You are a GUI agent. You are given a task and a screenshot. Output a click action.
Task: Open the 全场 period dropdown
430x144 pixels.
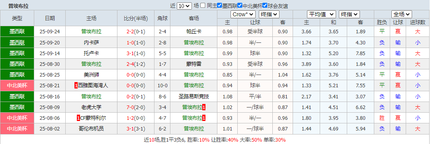(402, 14)
